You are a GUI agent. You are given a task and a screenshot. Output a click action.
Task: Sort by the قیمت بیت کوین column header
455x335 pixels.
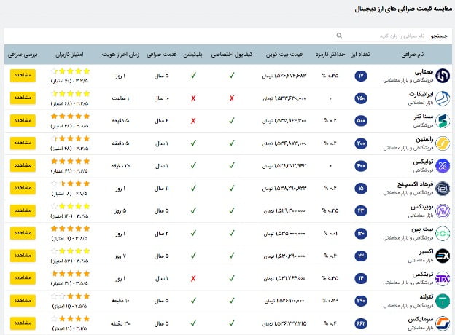[284, 54]
